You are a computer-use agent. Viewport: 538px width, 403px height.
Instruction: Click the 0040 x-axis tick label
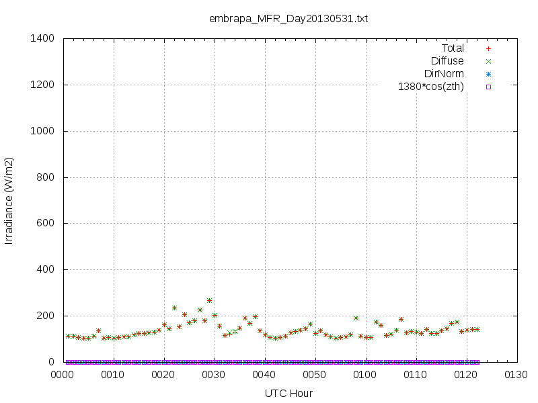click(264, 375)
